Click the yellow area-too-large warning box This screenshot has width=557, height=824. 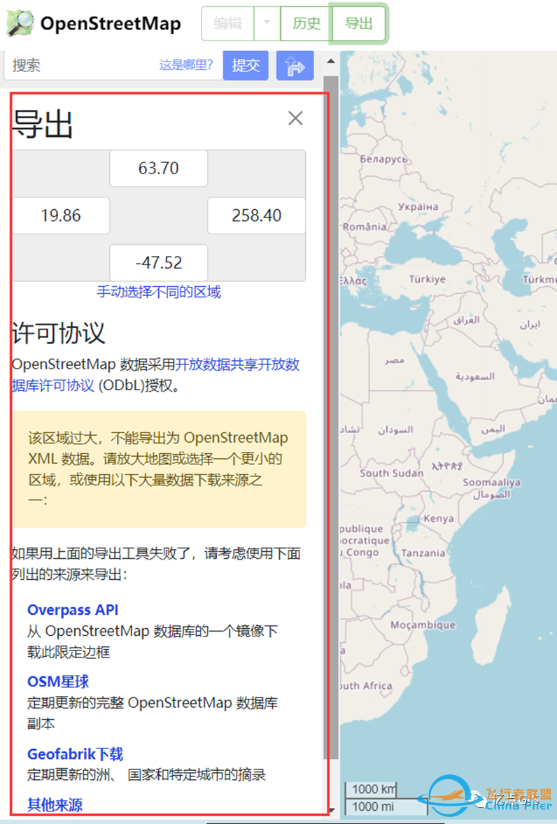(160, 469)
